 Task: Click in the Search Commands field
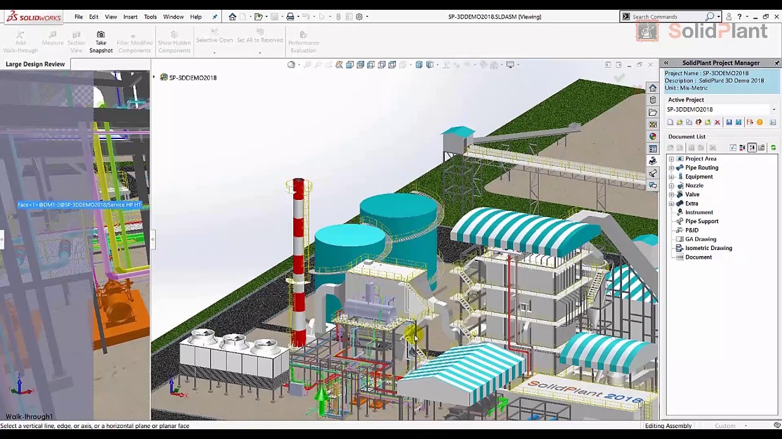[x=668, y=16]
